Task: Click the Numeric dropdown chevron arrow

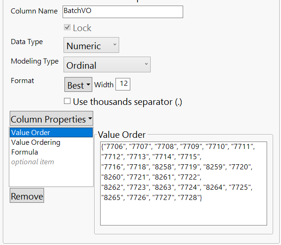Action: (113, 45)
